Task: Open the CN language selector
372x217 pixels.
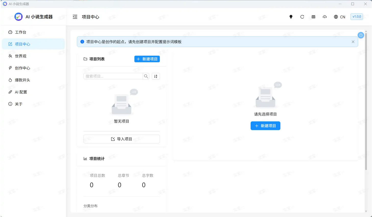Action: coord(340,17)
